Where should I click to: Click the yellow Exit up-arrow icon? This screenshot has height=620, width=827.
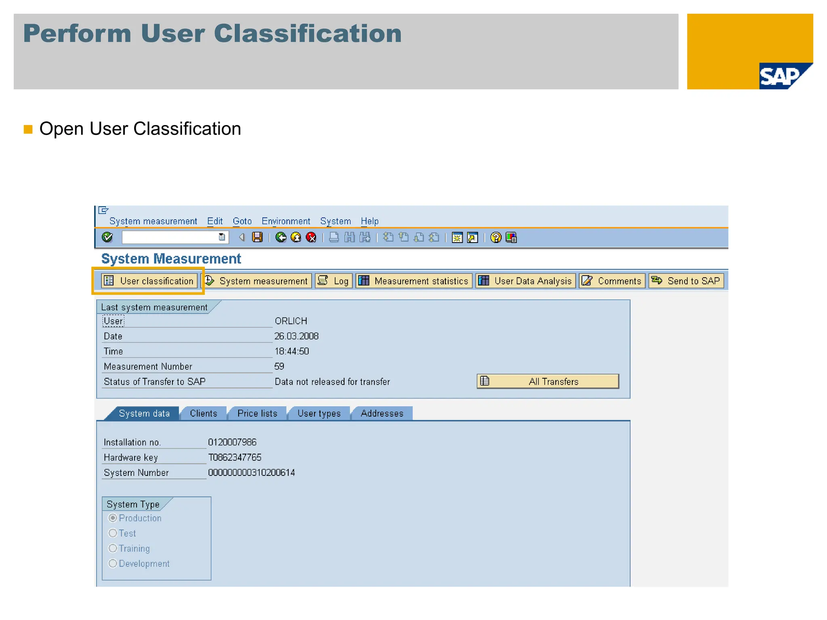pos(296,237)
